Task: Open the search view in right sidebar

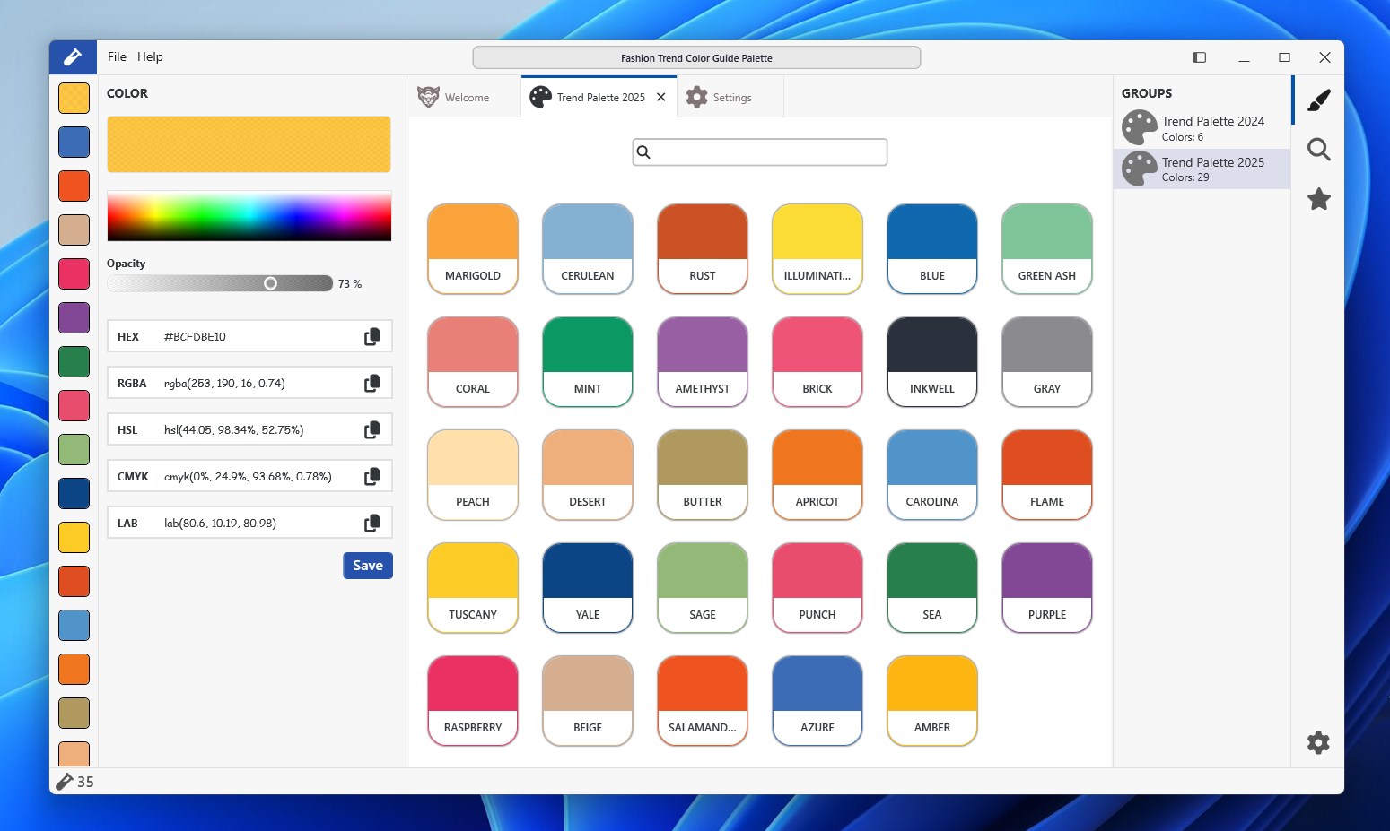Action: tap(1318, 149)
